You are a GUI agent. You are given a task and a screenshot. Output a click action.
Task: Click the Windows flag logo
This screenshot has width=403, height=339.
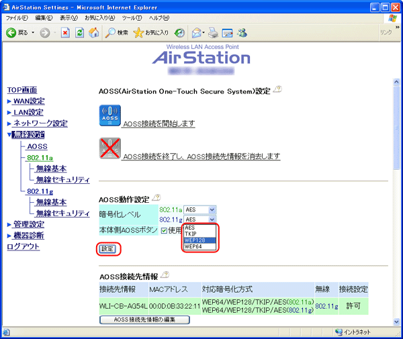click(392, 18)
